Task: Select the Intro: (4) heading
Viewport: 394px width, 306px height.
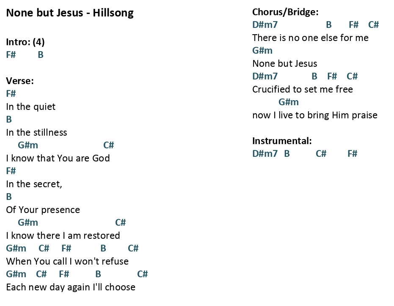Action: pos(25,42)
